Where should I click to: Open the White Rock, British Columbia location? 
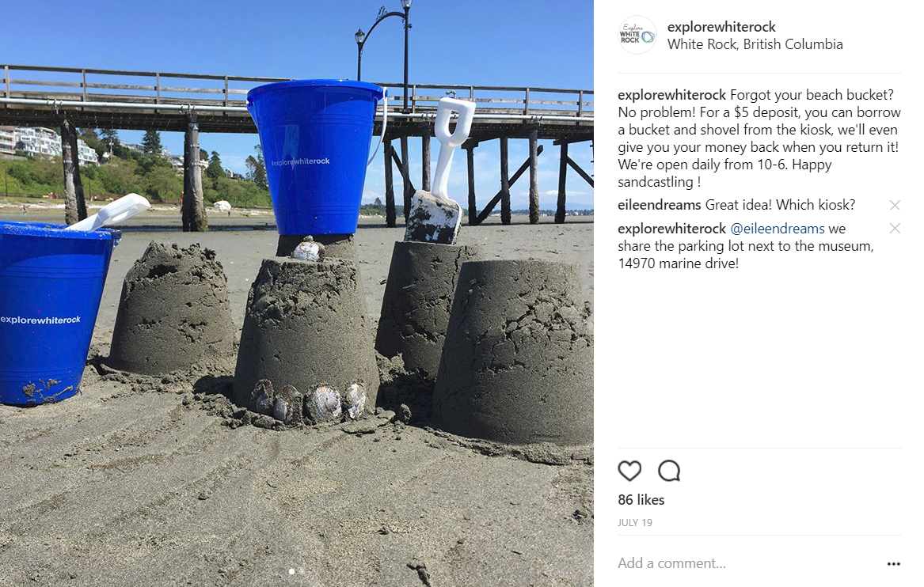pos(755,44)
